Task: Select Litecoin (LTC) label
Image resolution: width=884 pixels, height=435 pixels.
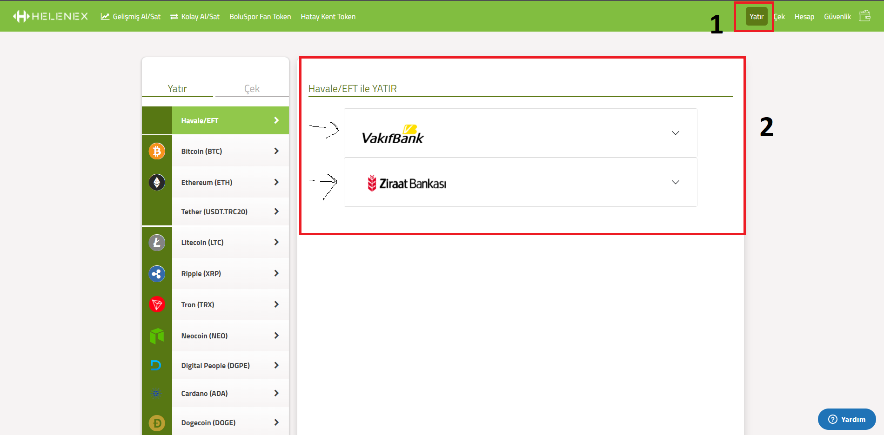Action: [x=202, y=243]
